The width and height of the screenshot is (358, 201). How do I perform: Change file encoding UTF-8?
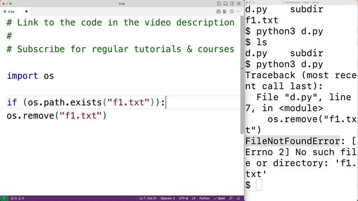(183, 198)
